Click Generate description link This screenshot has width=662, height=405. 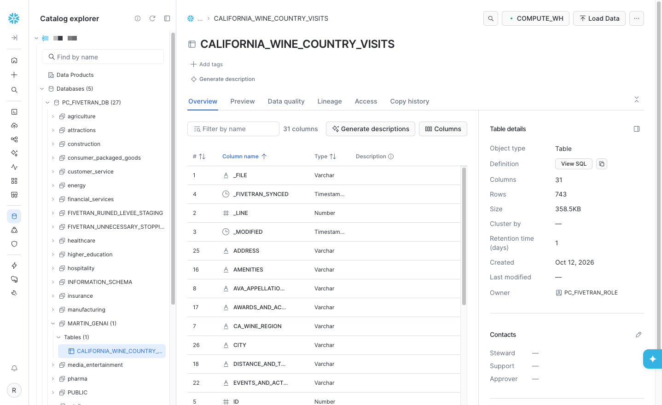click(223, 79)
